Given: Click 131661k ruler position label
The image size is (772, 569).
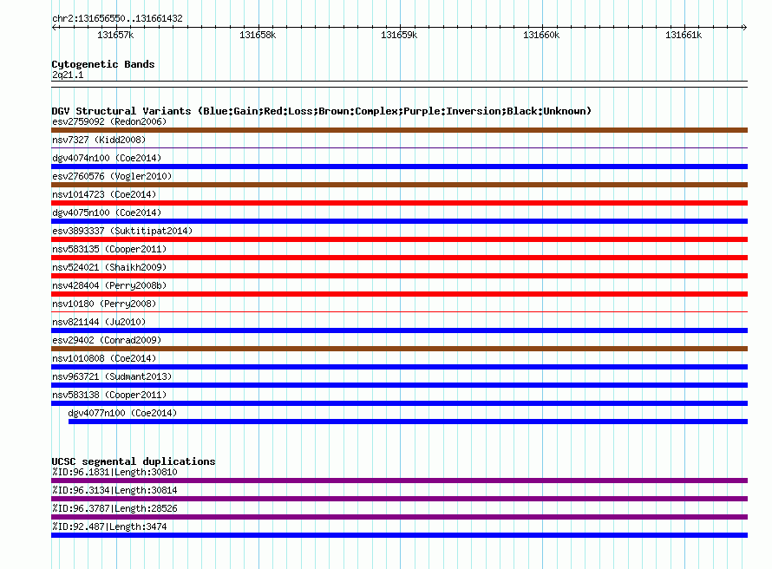Looking at the screenshot, I should tap(684, 35).
